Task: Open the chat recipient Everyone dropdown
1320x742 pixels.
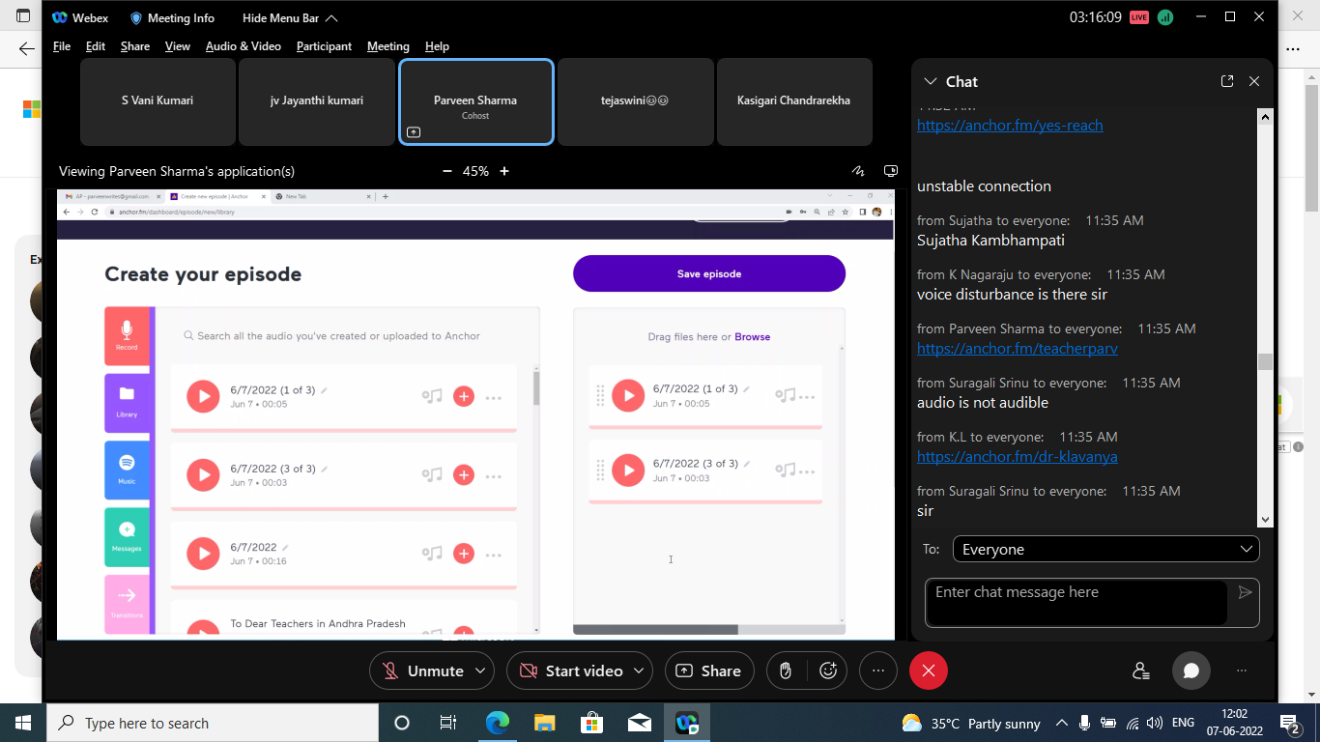Action: (1105, 549)
